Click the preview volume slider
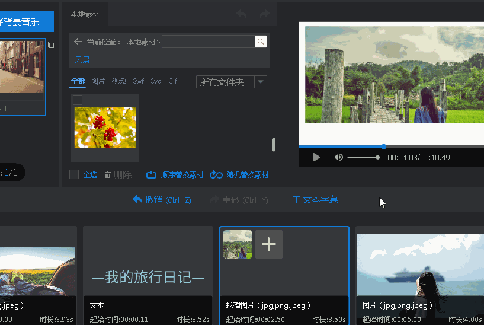484x325 pixels. 363,157
